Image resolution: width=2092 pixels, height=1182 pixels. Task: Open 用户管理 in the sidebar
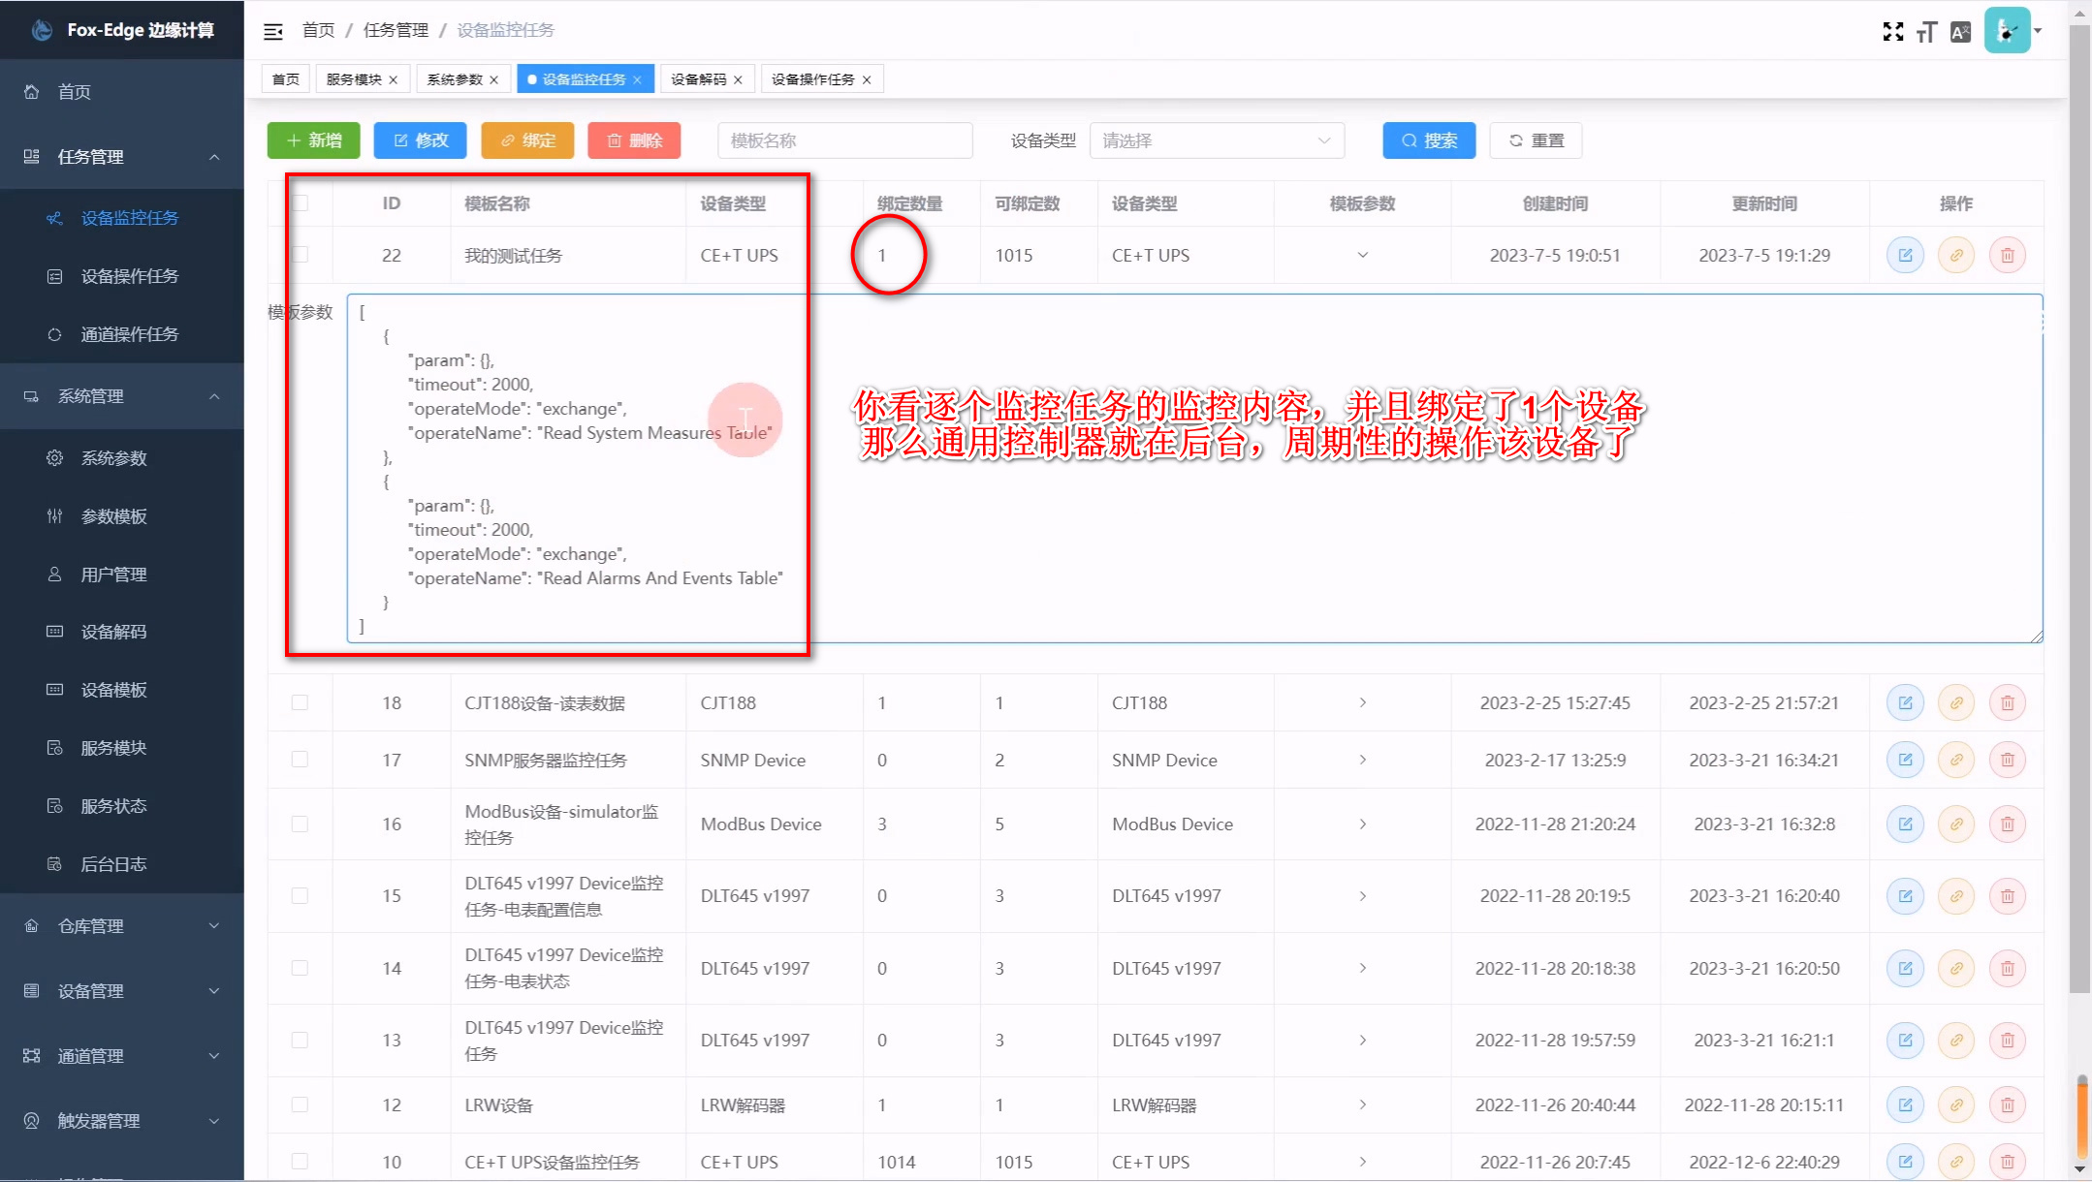point(122,575)
